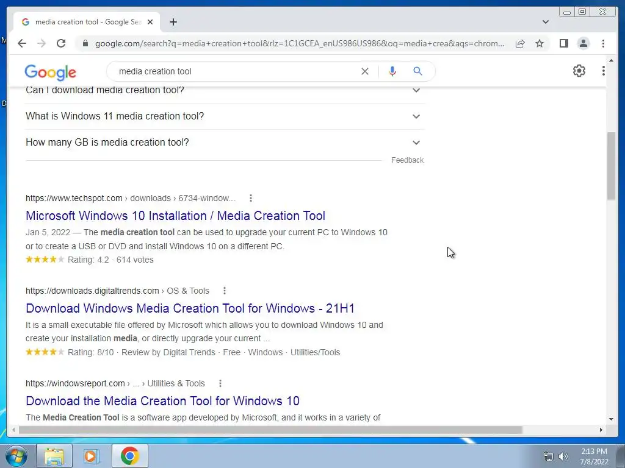Click the scroll down arrow
This screenshot has width=625, height=468.
(611, 419)
